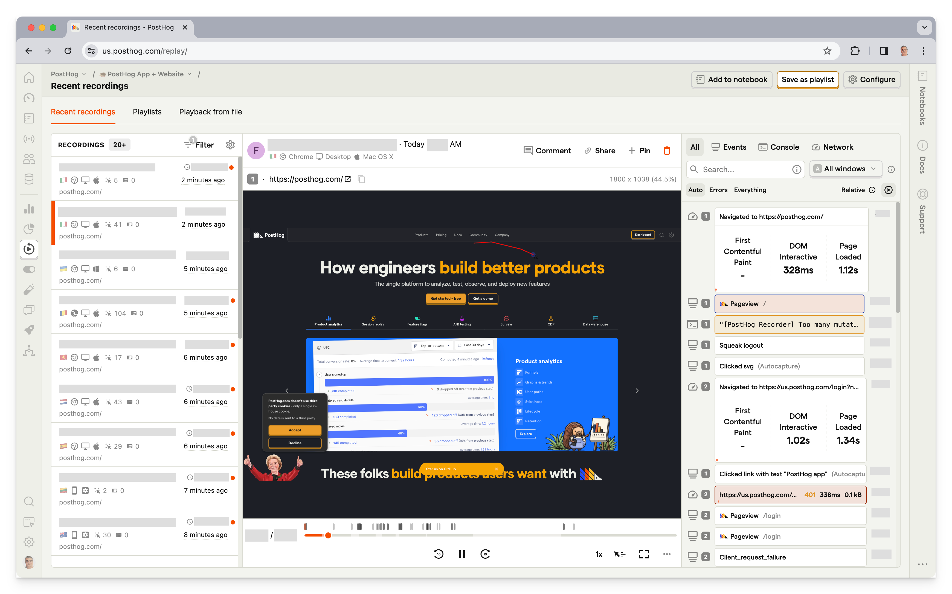
Task: Select recording with 104 clicks
Action: 144,312
